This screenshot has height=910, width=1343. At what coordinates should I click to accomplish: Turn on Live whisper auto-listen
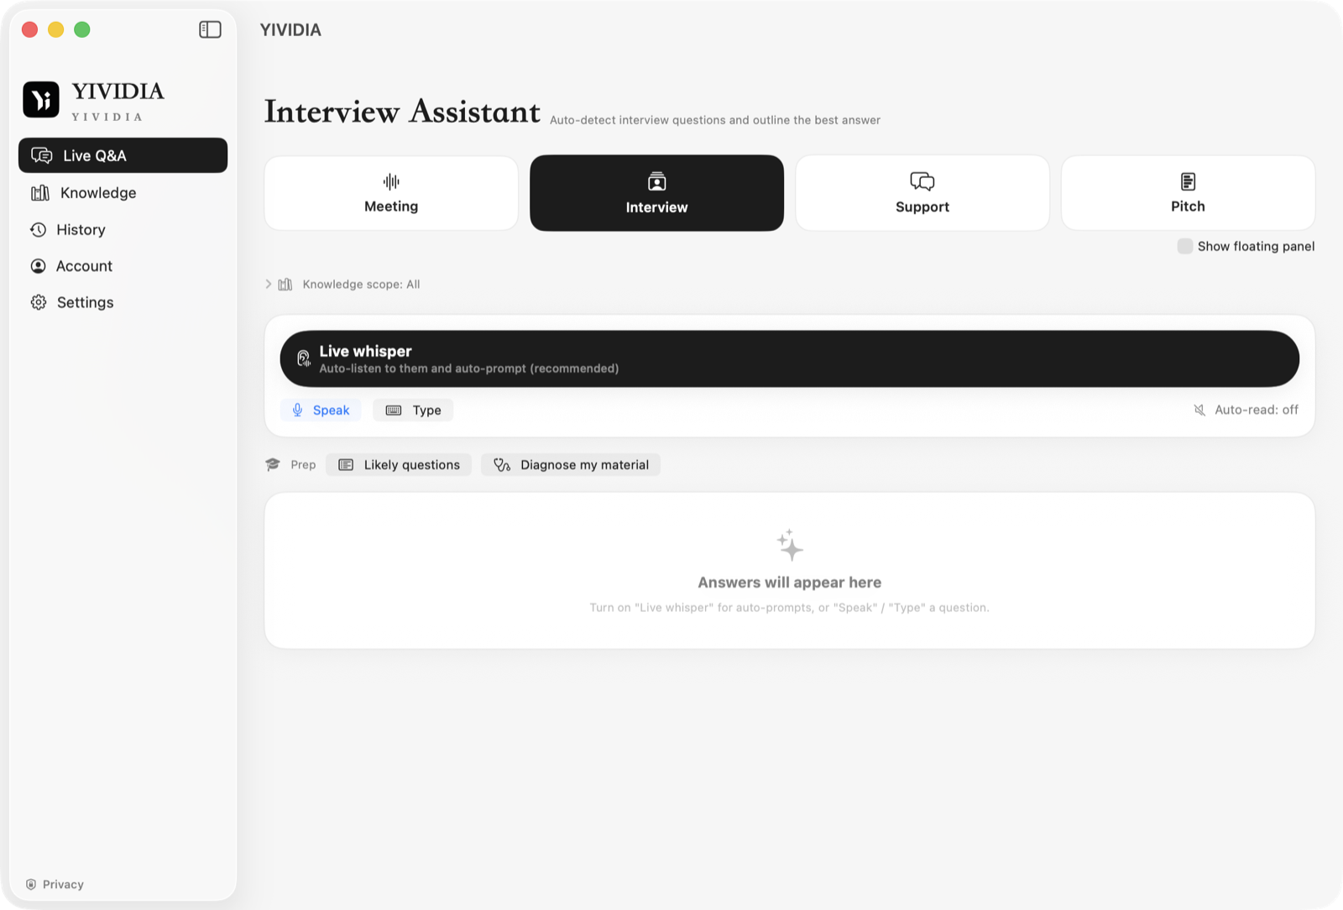tap(789, 358)
